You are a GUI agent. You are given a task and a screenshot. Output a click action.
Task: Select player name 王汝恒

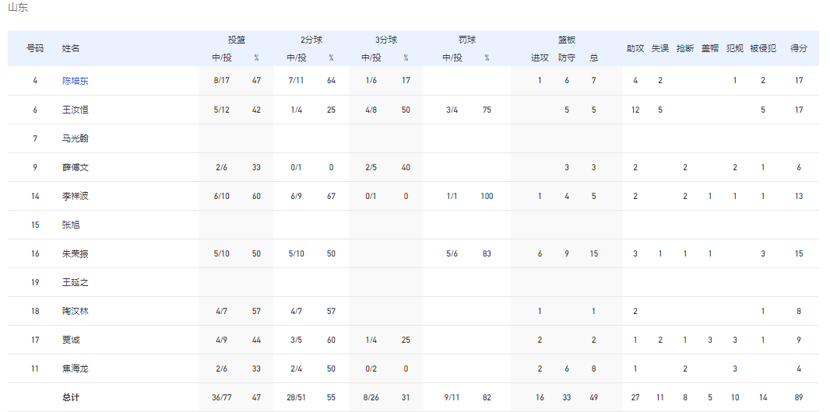[76, 110]
